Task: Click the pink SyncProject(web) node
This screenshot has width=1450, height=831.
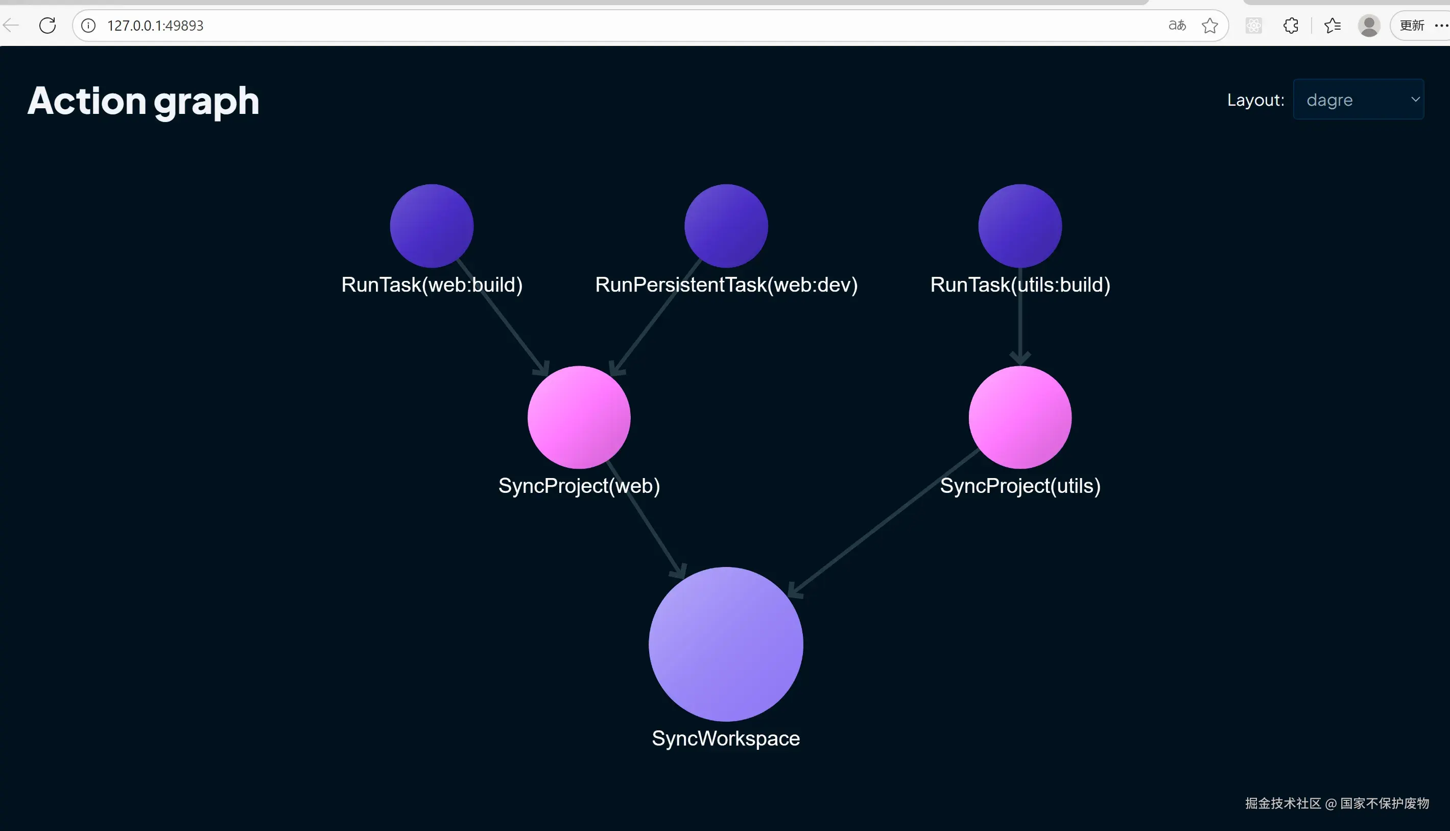Action: (x=579, y=417)
